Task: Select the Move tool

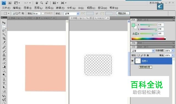Action: [x=4, y=23]
